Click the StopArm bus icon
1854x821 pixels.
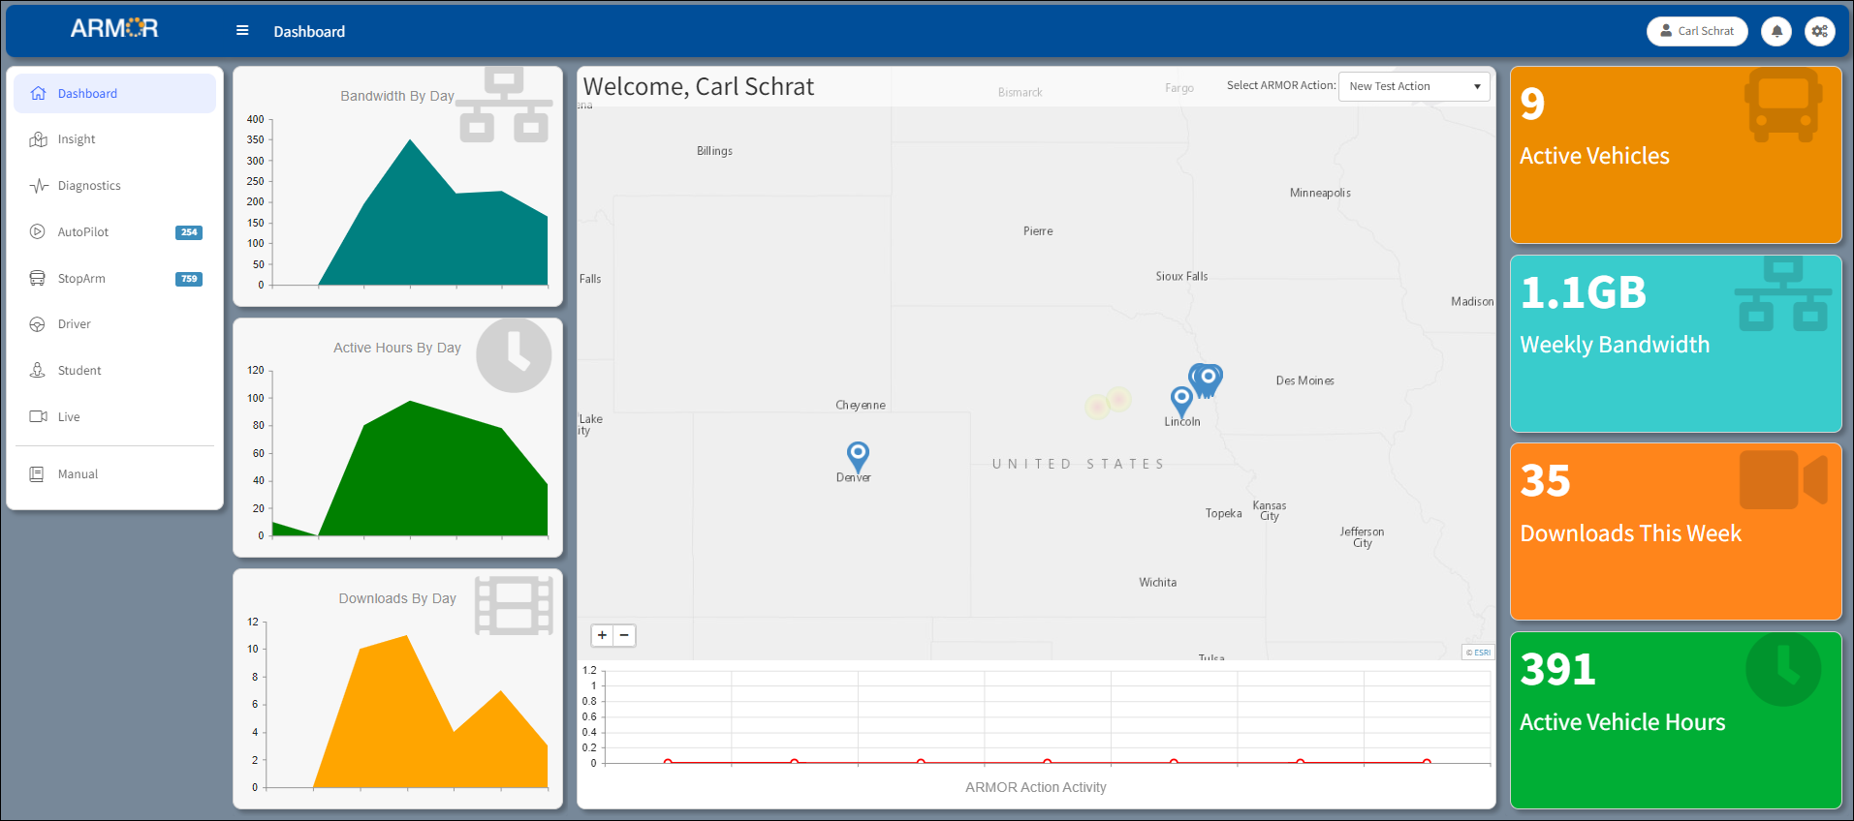point(38,278)
